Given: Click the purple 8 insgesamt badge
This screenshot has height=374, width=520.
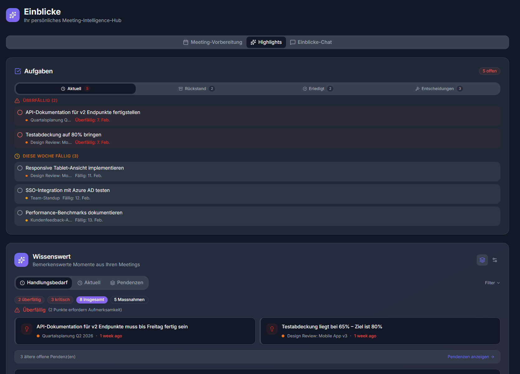Looking at the screenshot, I should [92, 300].
